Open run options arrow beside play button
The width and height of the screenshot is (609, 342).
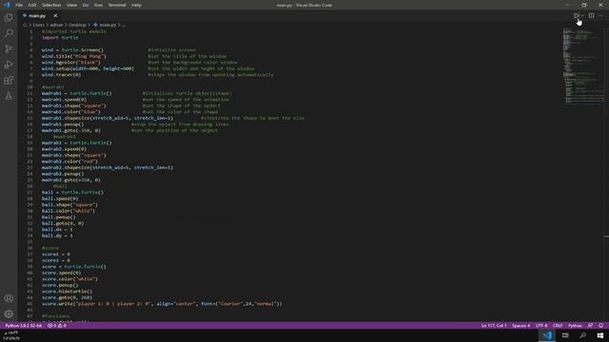[x=582, y=15]
